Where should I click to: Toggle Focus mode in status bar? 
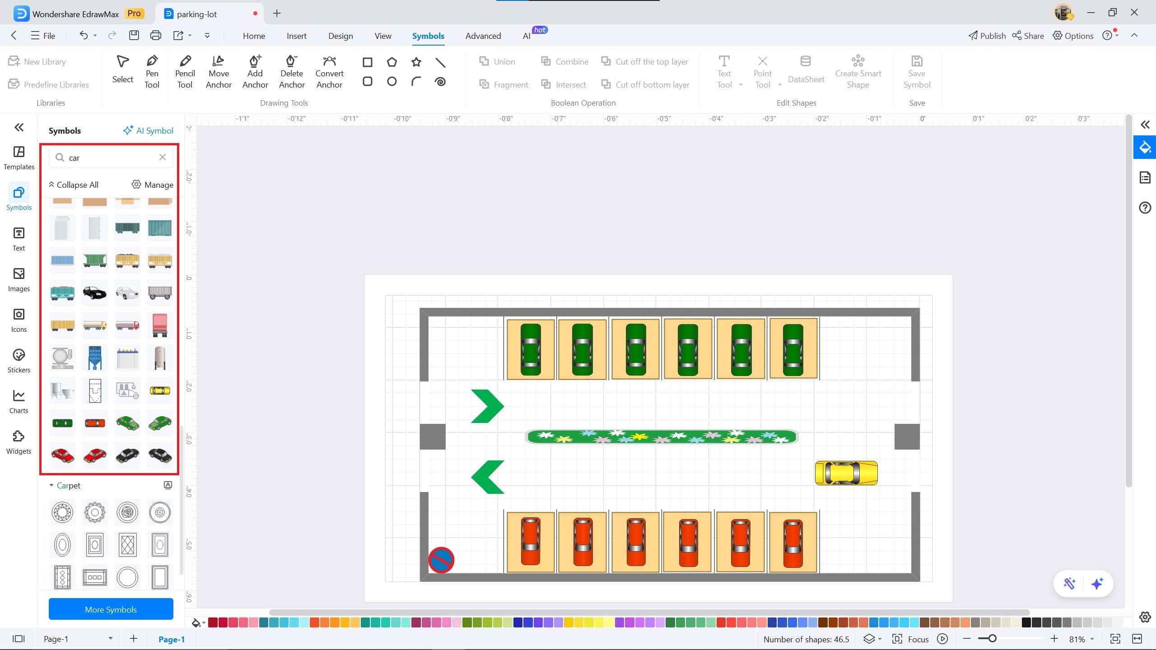(x=910, y=639)
